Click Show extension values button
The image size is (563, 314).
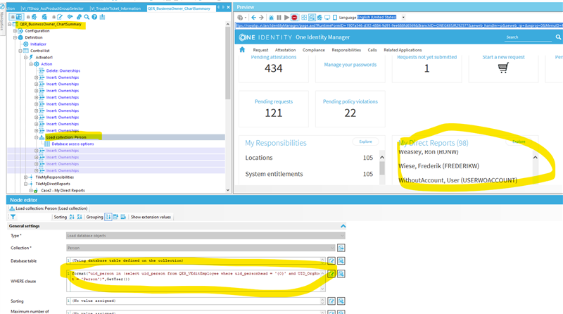pyautogui.click(x=151, y=217)
